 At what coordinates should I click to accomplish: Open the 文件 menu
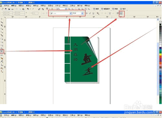(x=6, y=5)
